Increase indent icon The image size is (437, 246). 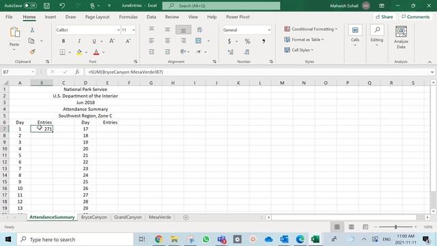tap(167, 52)
